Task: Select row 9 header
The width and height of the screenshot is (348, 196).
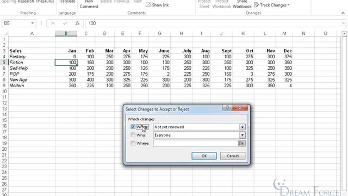Action: click(4, 85)
